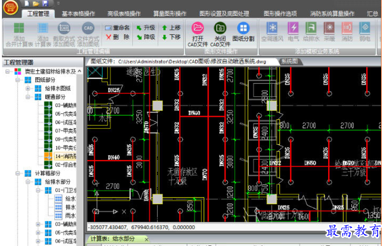385x246 pixels.
Task: Promote item with 升级 button
Action: click(x=146, y=27)
